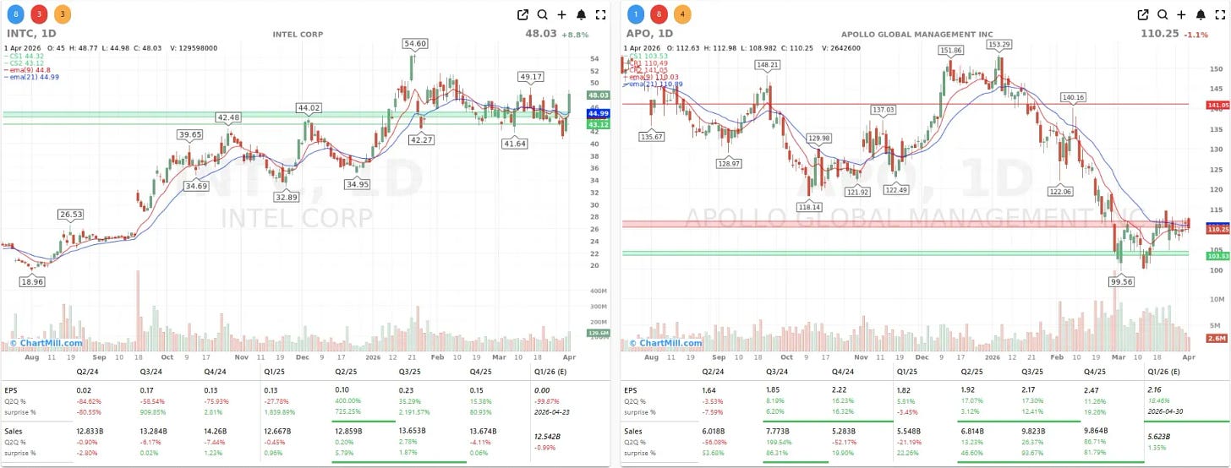
Task: Click the 129.6M volume tag on INTC chart
Action: tap(598, 334)
